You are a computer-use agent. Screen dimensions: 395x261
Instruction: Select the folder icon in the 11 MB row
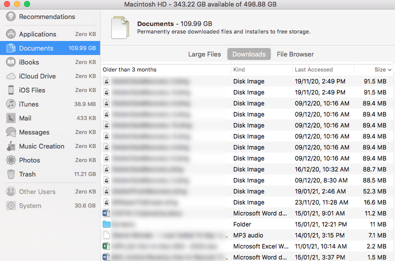107,224
